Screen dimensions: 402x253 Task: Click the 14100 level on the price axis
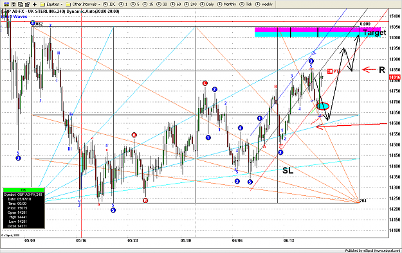pyautogui.click(x=395, y=231)
